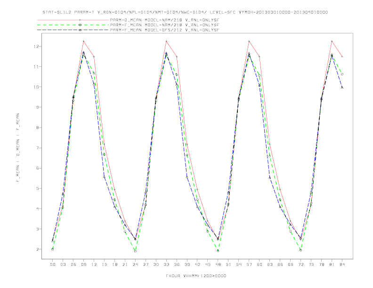The height and width of the screenshot is (288, 373).
Task: Click x-axis tick label 21
Action: pos(125,264)
